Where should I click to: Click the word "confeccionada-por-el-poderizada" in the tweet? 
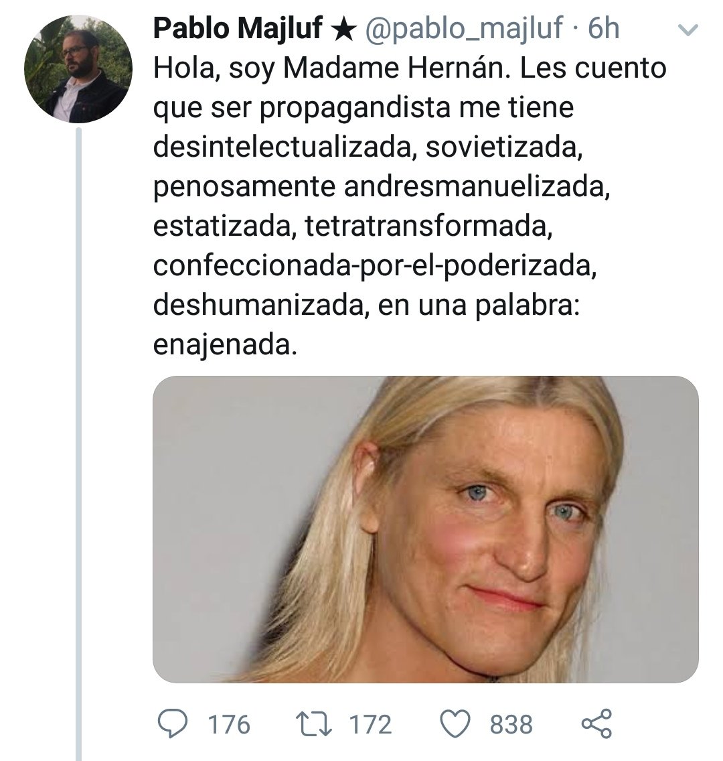click(374, 265)
